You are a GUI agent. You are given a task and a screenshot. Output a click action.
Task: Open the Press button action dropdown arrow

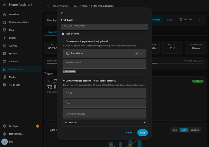click(x=142, y=53)
